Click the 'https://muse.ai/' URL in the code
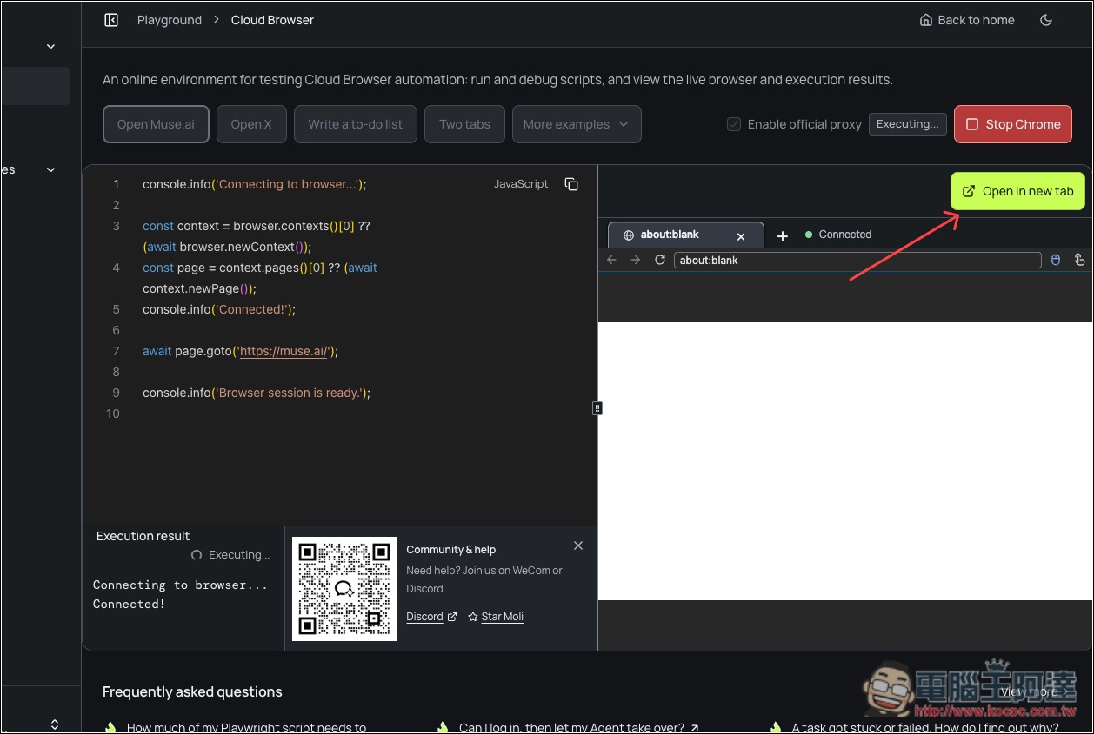 tap(284, 351)
